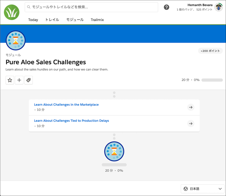Click the module description about sales hurdles
Image resolution: width=226 pixels, height=196 pixels.
57,69
